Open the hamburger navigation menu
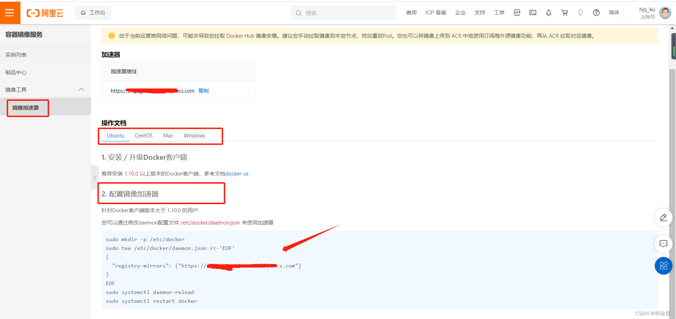 point(10,13)
